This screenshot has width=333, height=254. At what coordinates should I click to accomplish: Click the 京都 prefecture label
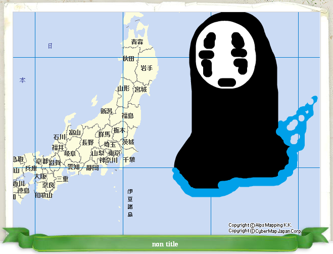tap(42, 161)
